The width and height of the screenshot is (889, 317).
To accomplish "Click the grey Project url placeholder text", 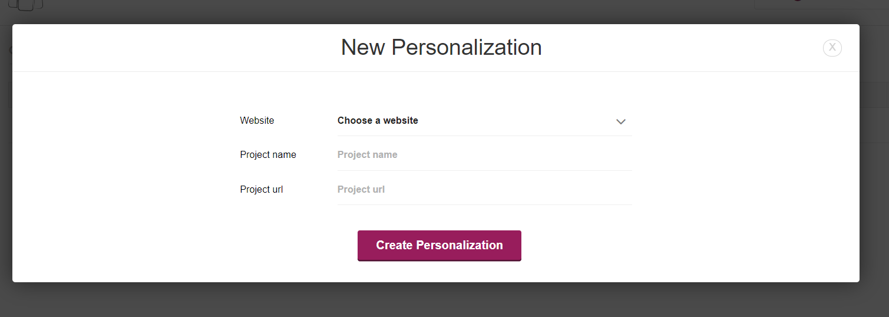I will point(361,190).
